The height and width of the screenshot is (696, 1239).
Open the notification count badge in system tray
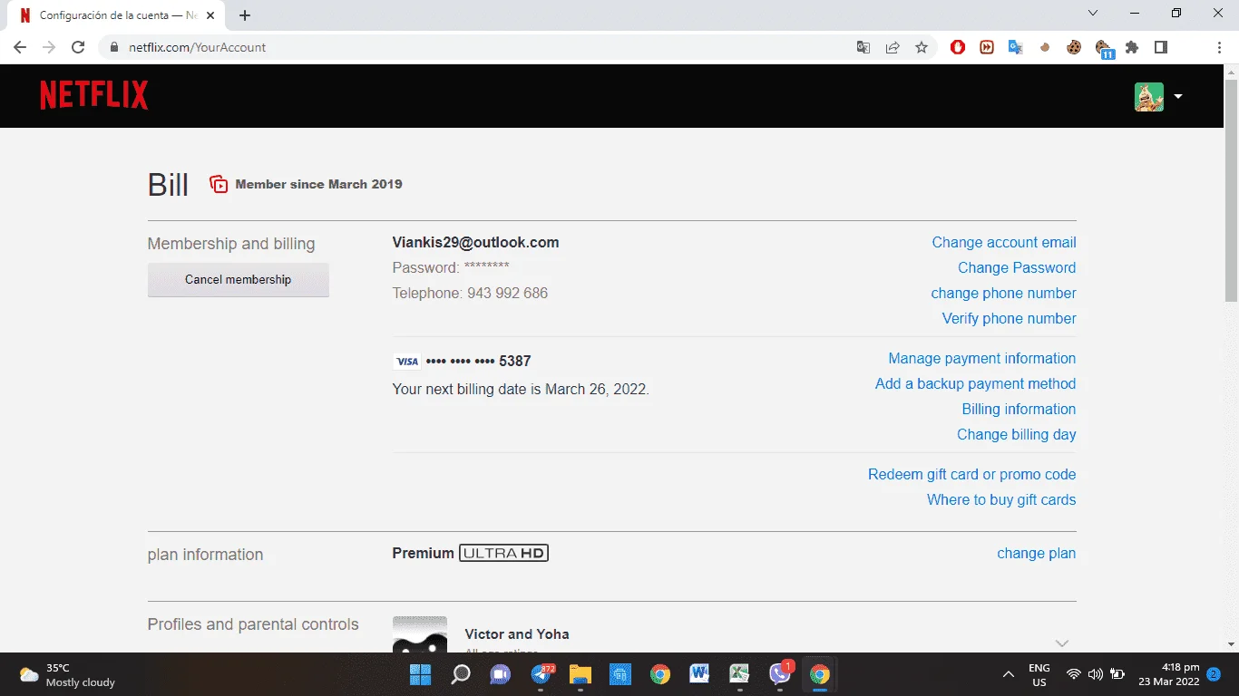pos(1214,674)
